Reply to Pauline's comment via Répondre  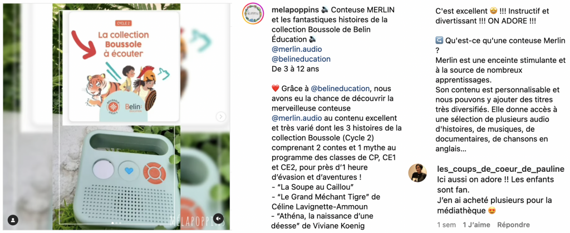click(513, 225)
